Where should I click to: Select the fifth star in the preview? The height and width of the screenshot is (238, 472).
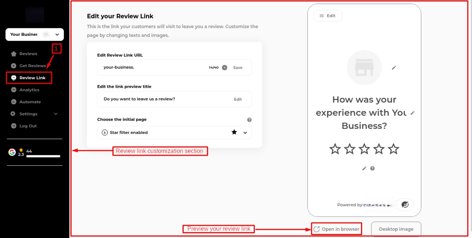pos(393,149)
